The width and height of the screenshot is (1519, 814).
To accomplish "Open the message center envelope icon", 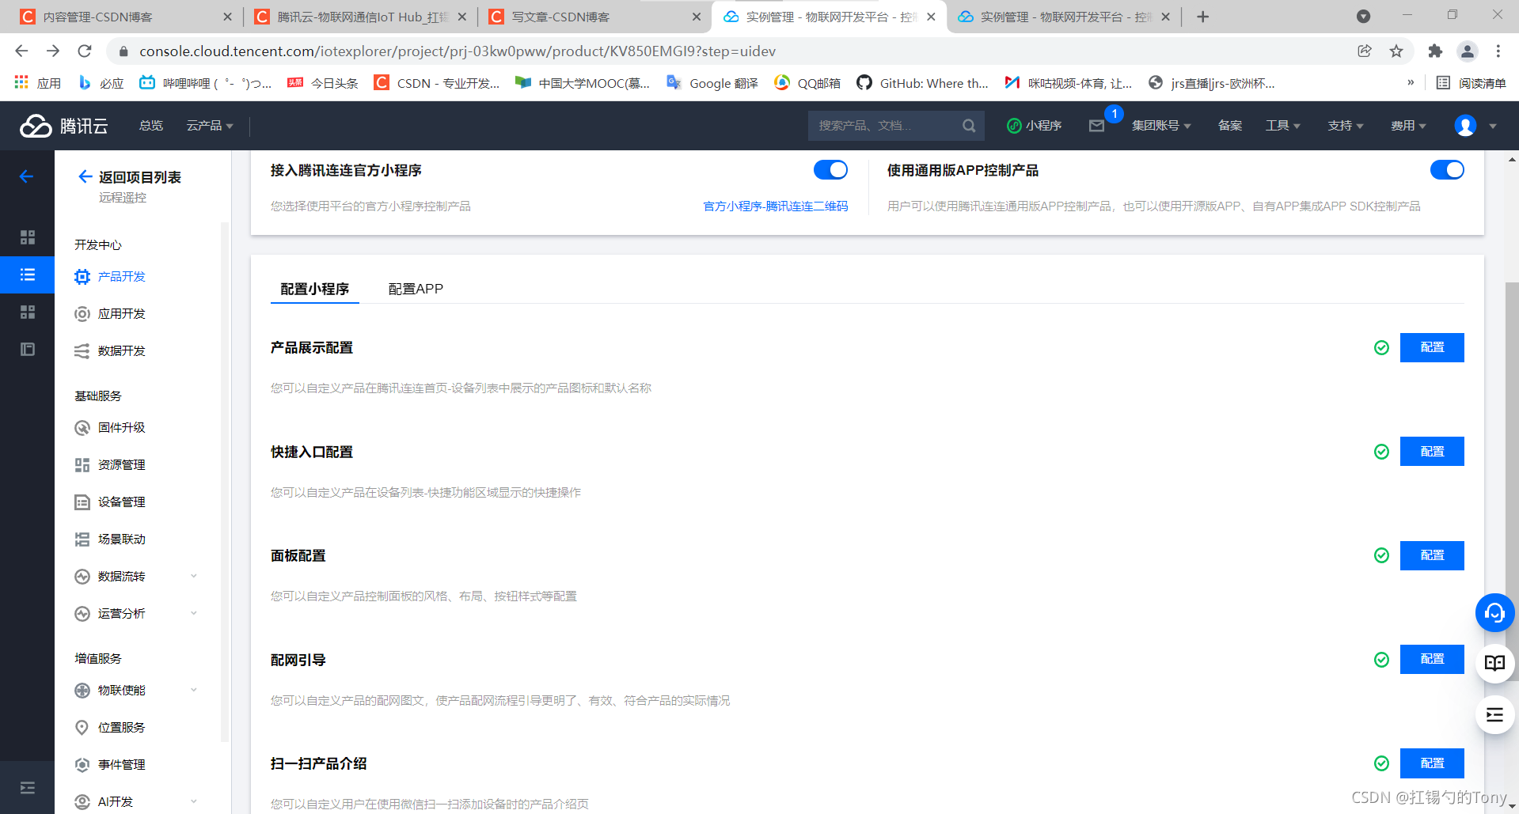I will [x=1096, y=125].
